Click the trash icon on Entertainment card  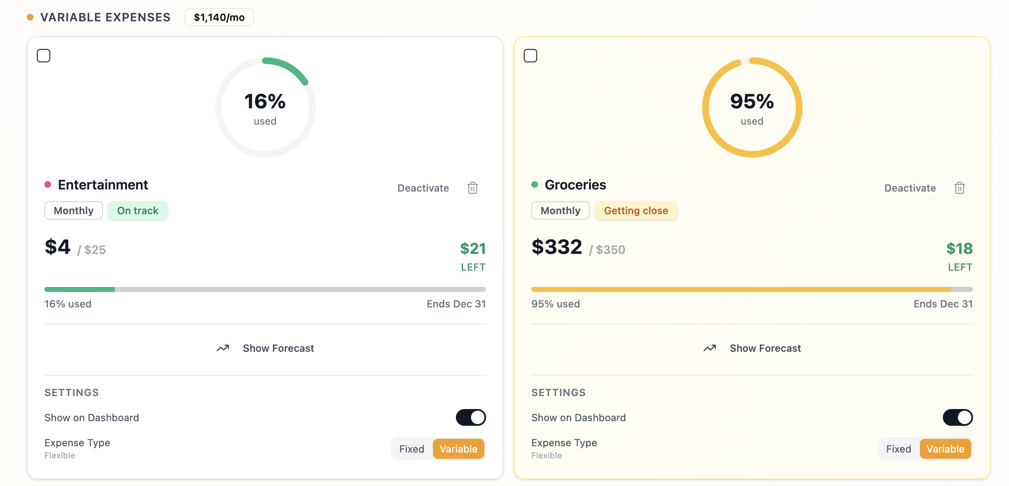pyautogui.click(x=473, y=188)
